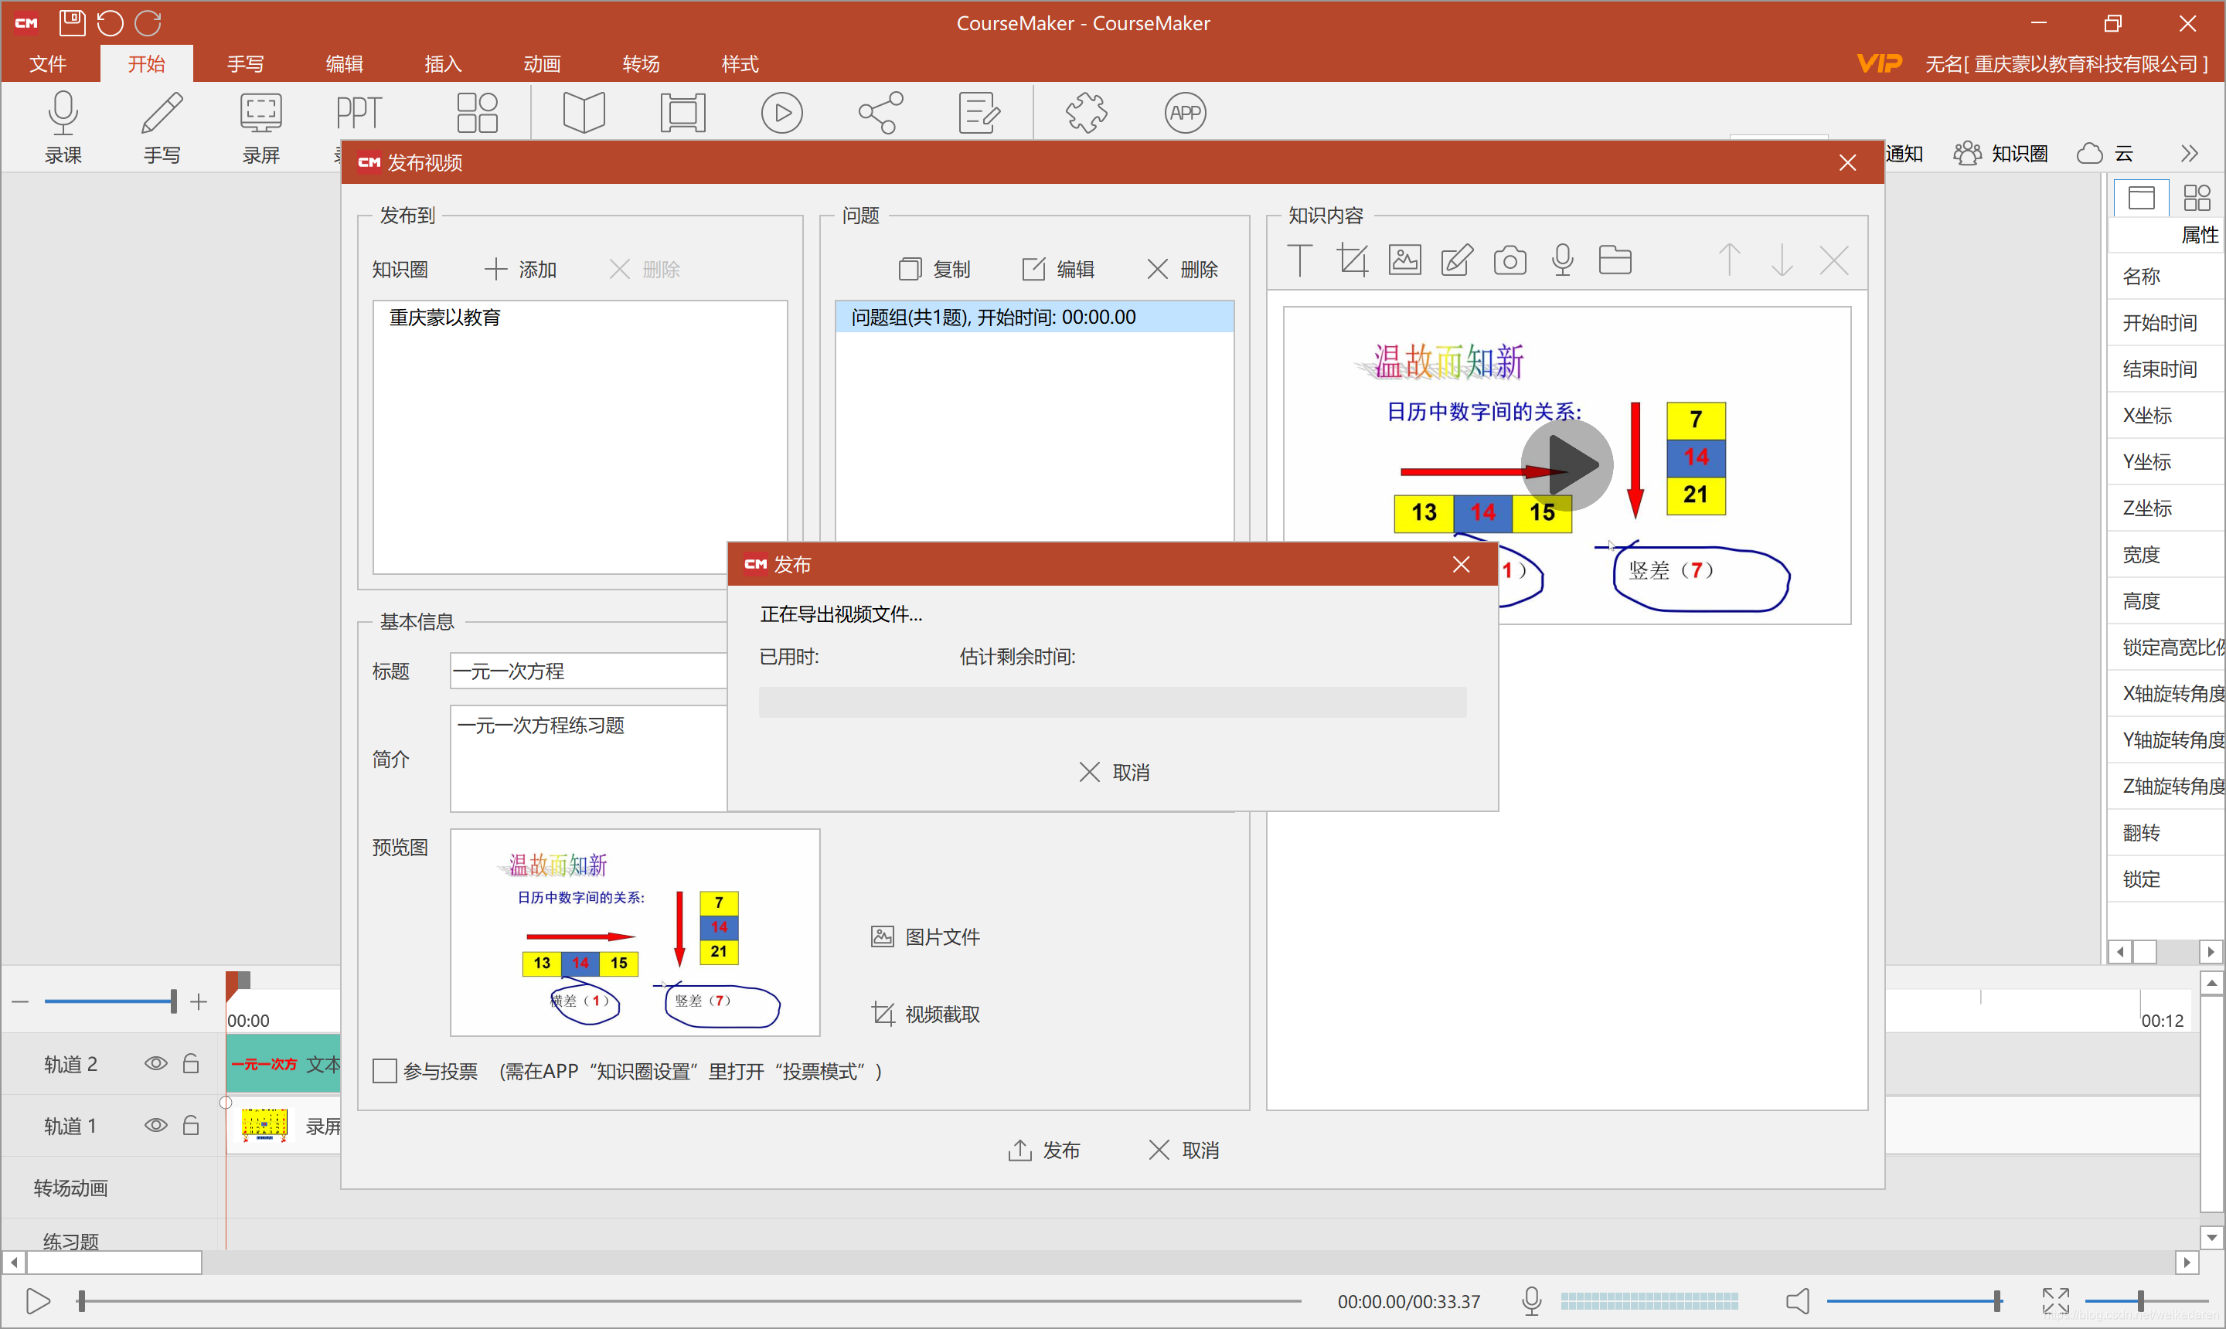This screenshot has width=2226, height=1329.
Task: Open the 动画 ribbon tab
Action: pos(541,63)
